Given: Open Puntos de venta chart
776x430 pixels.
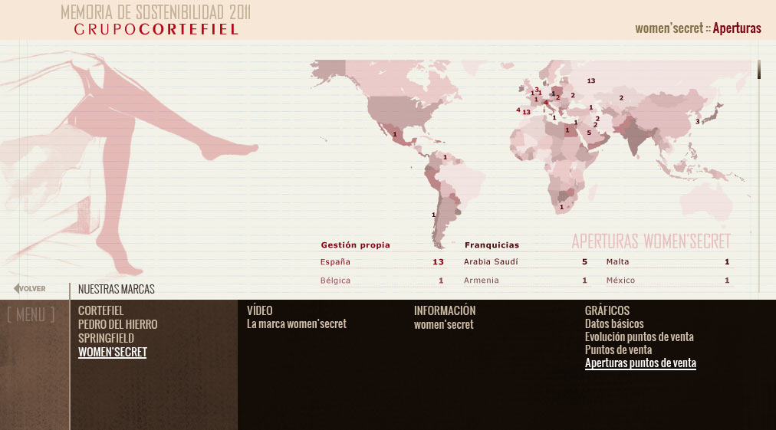Looking at the screenshot, I should click(x=618, y=350).
